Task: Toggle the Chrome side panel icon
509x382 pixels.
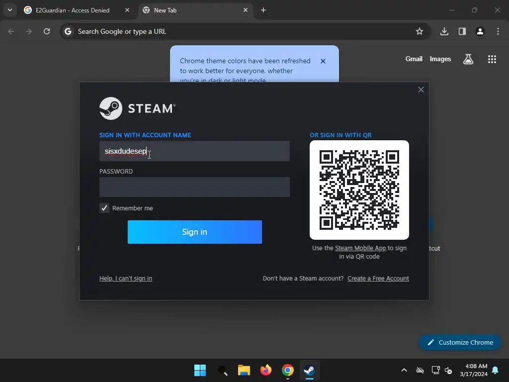Action: click(x=462, y=31)
